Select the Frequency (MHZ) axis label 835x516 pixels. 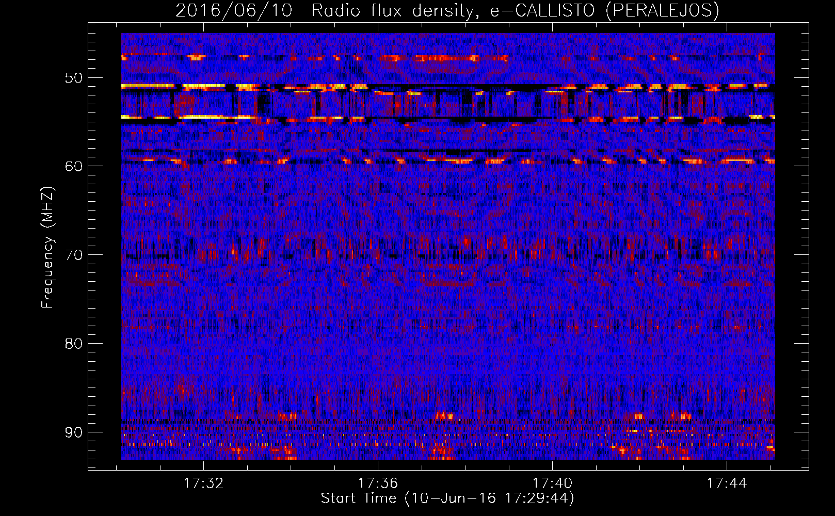coord(47,248)
